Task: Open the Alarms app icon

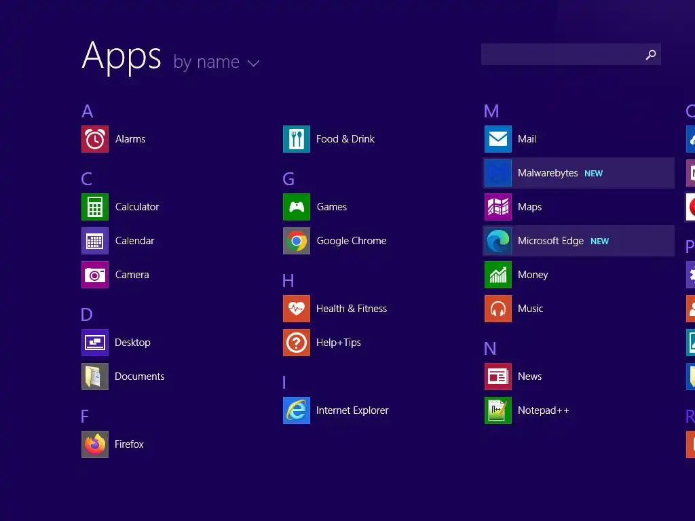Action: coord(95,139)
